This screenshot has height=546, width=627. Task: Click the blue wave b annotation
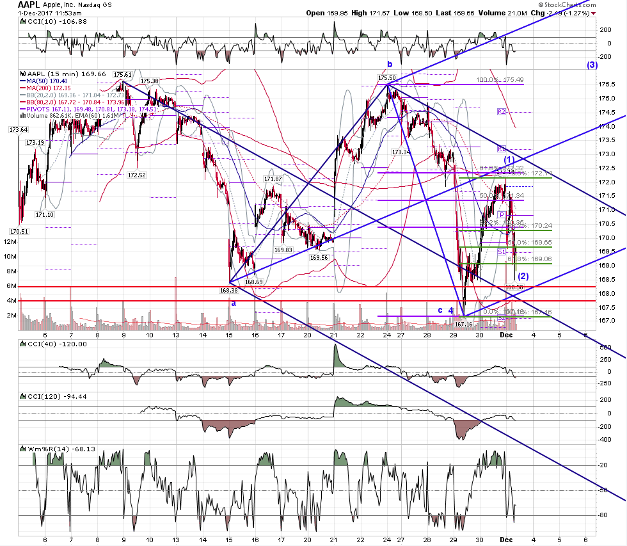390,64
